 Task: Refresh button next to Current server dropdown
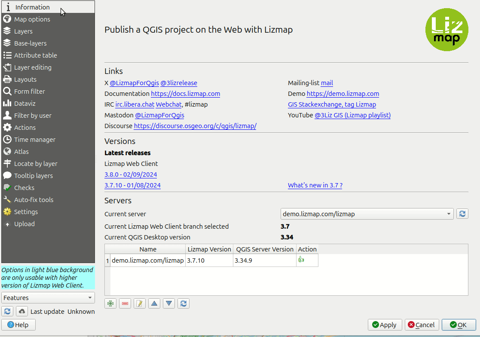click(462, 214)
